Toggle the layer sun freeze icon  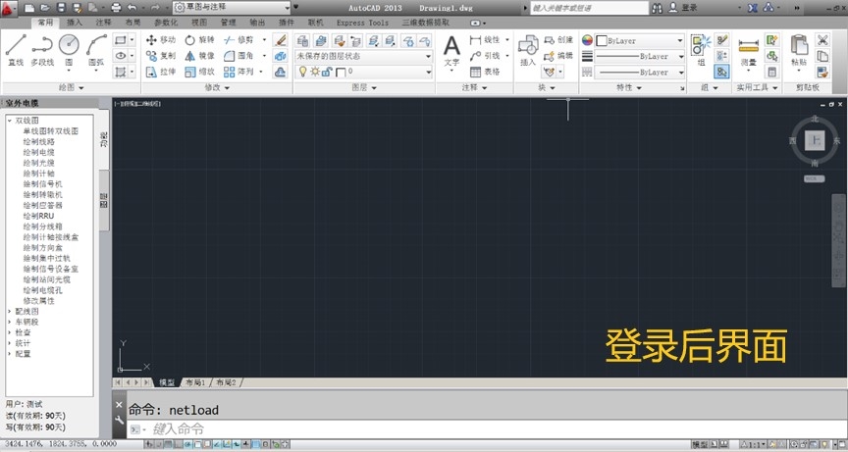(x=315, y=72)
